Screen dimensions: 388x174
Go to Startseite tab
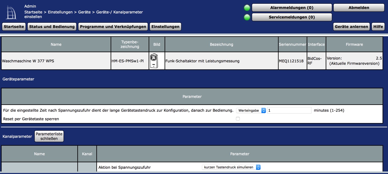[14, 27]
